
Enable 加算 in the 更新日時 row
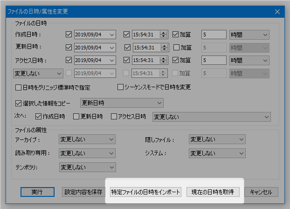click(x=176, y=48)
